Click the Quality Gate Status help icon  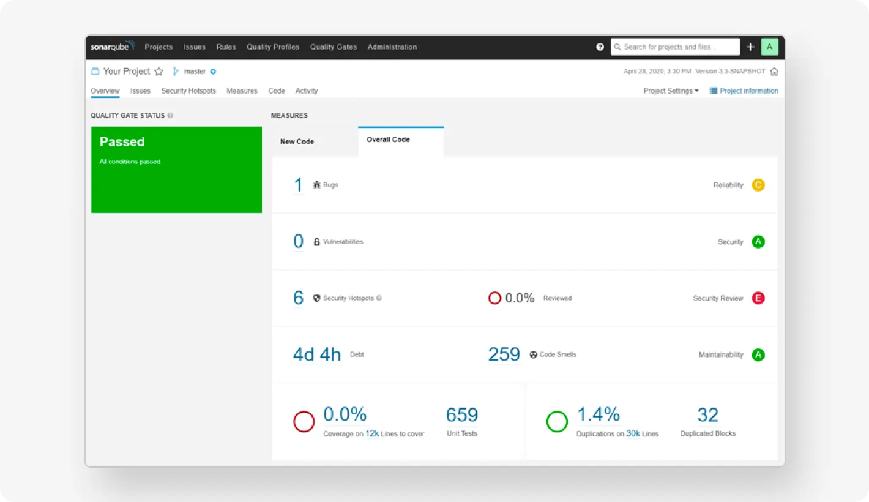pyautogui.click(x=170, y=115)
